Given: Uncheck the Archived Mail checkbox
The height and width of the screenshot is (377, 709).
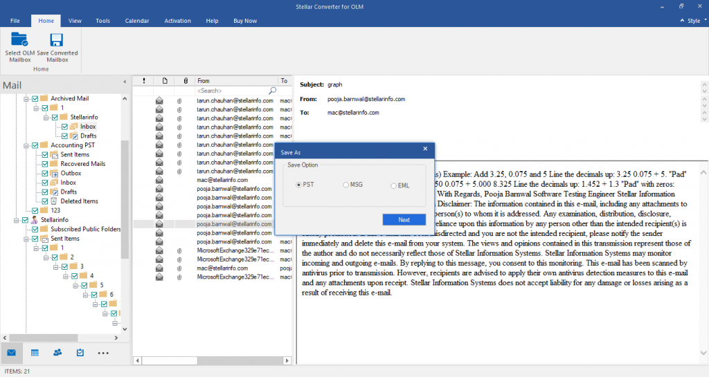Looking at the screenshot, I should [x=35, y=98].
